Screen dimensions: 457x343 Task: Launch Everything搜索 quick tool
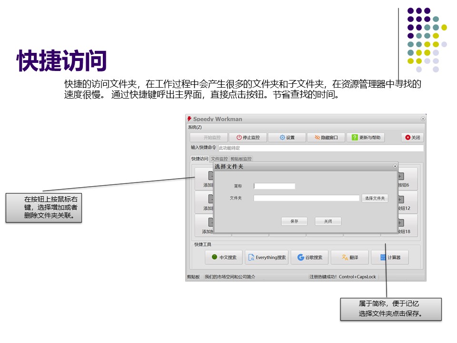click(x=266, y=257)
